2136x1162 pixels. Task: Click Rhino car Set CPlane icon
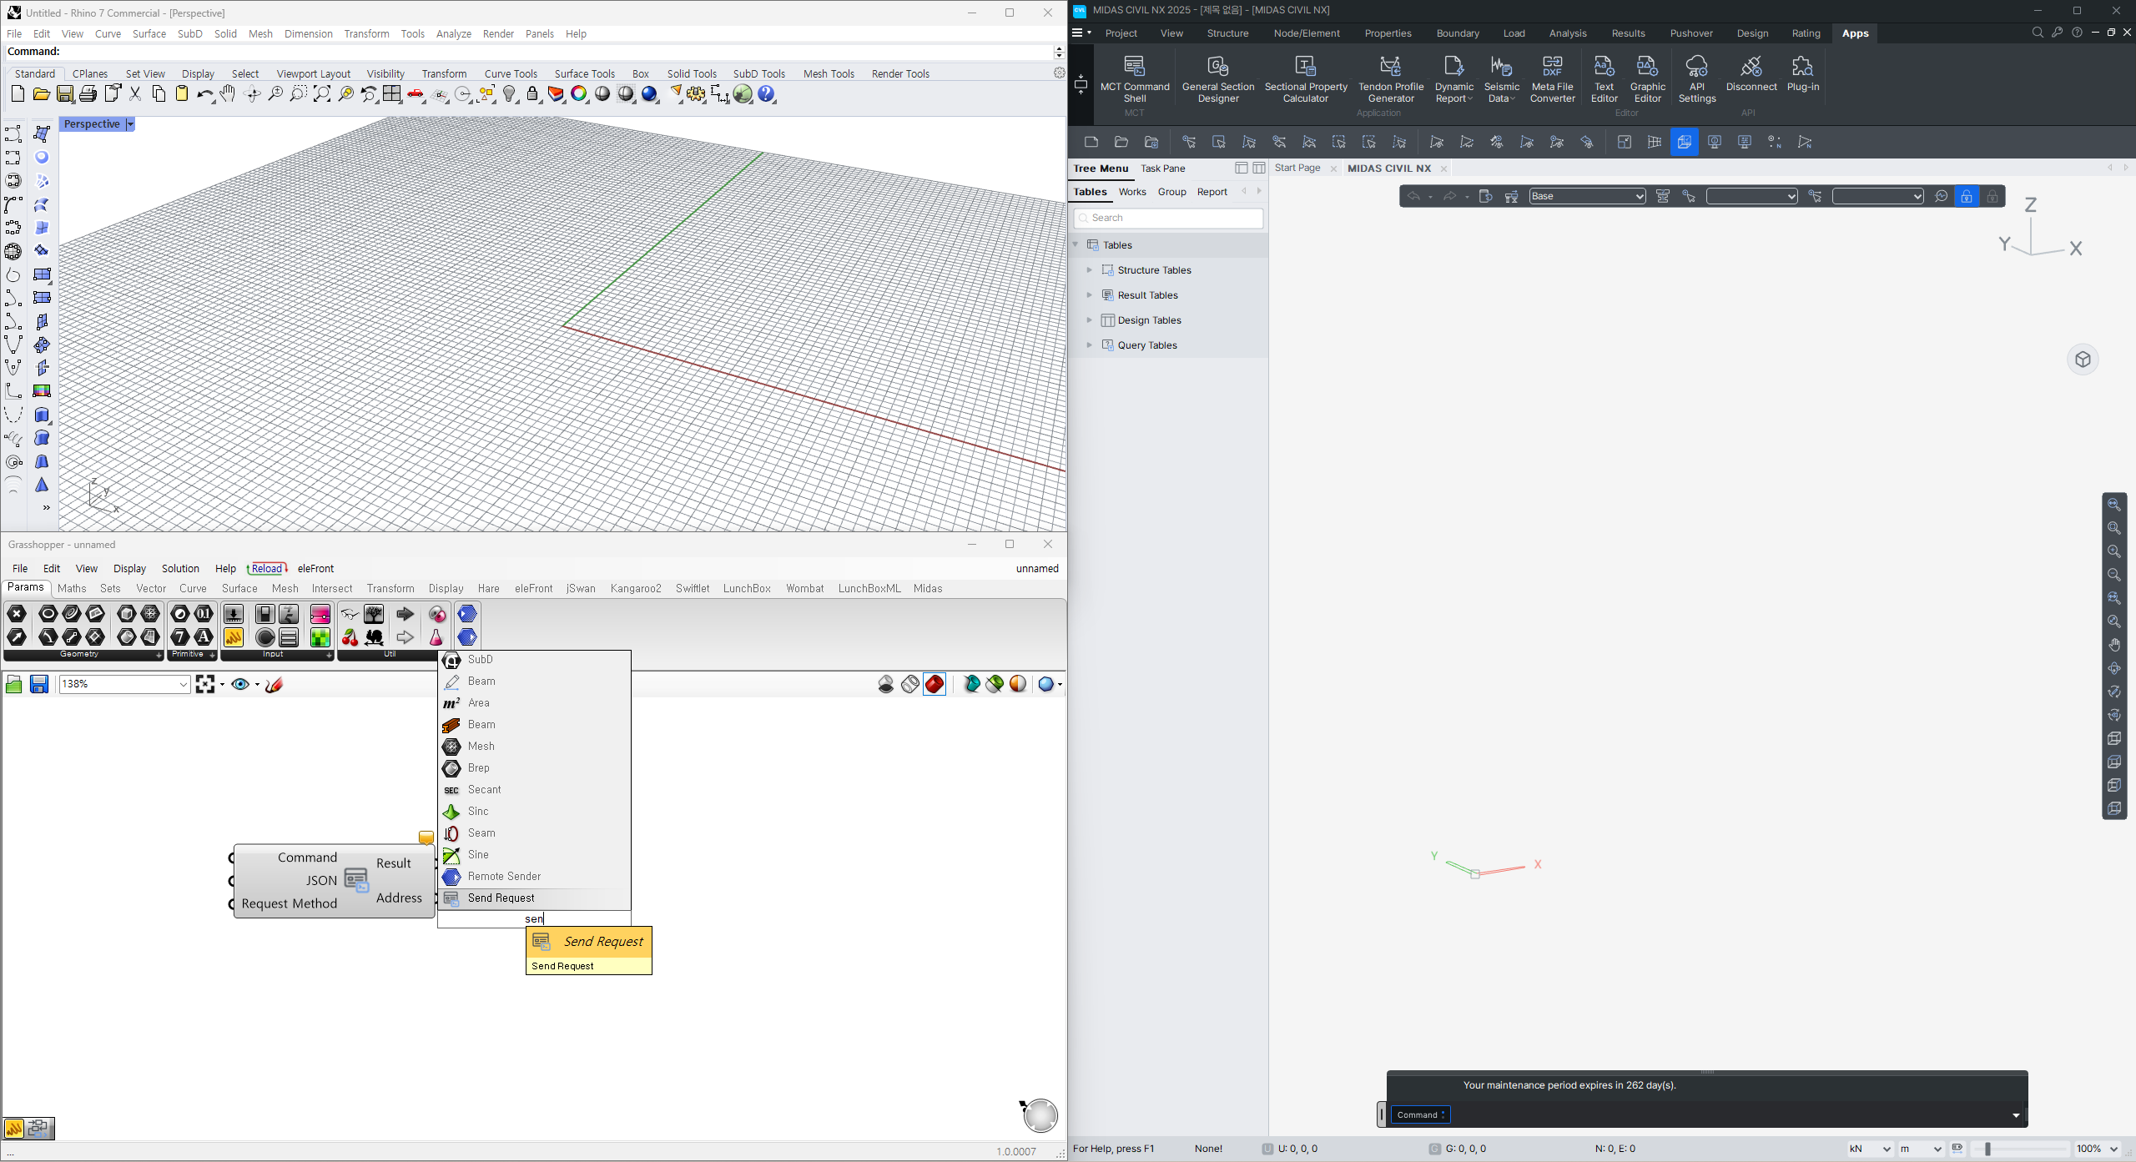click(x=416, y=94)
